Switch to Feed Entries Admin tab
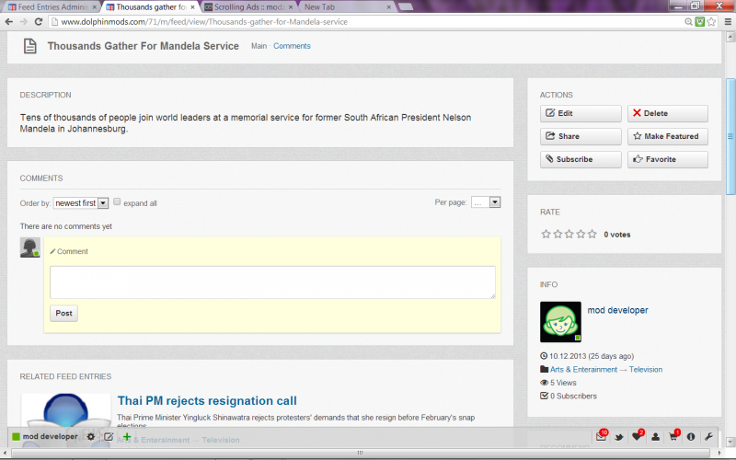This screenshot has height=460, width=736. click(52, 7)
